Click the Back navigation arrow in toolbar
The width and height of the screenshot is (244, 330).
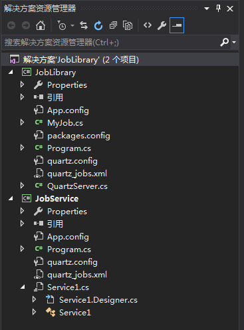(x=11, y=25)
